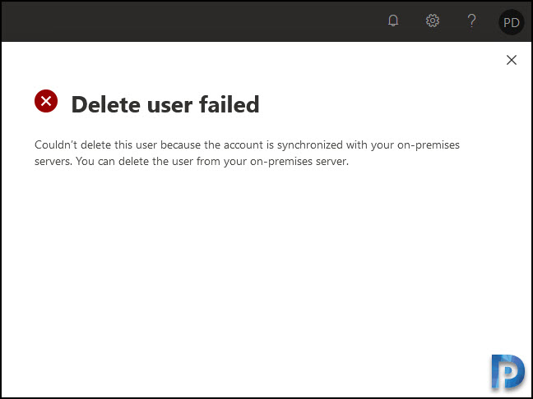Click the word "this" in first line
This screenshot has width=533, height=399.
(123, 144)
